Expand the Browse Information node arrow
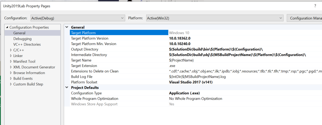 [x=11, y=73]
